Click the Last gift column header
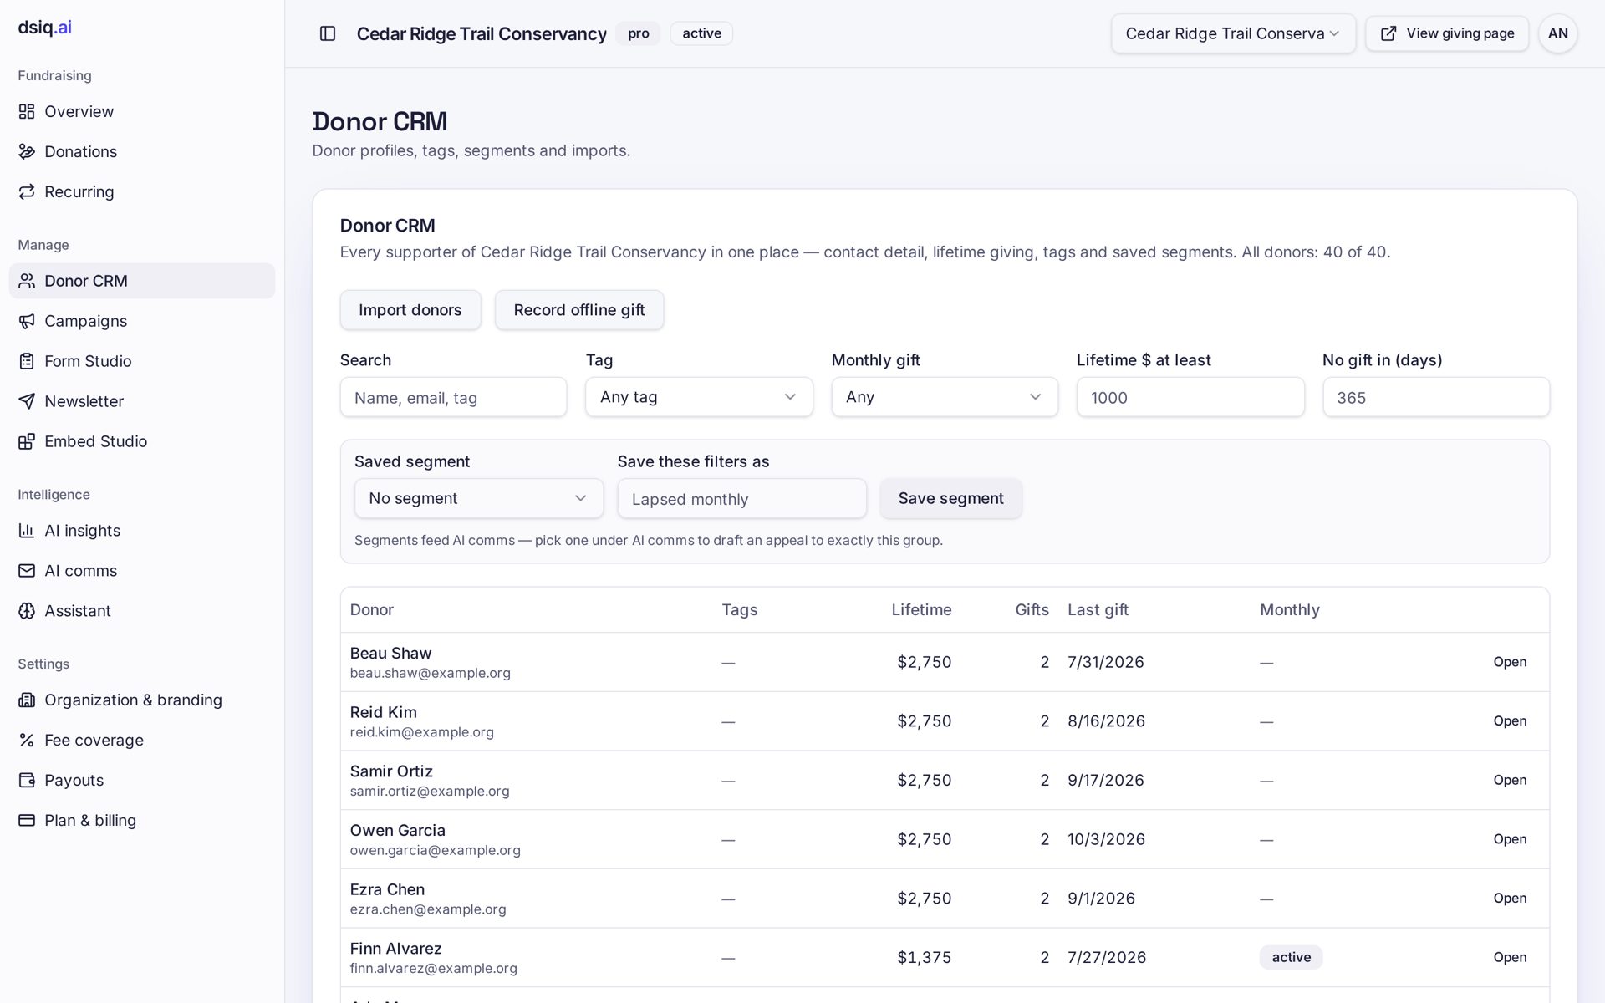This screenshot has height=1003, width=1605. tap(1098, 609)
